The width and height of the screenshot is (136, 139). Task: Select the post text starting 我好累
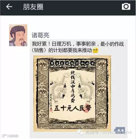[x=78, y=47]
